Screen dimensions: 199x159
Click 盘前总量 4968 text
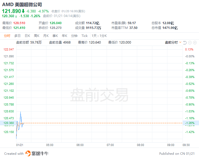60,42
